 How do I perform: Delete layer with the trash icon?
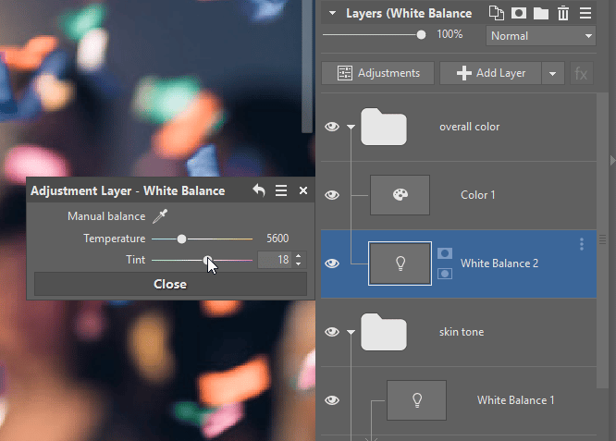563,13
